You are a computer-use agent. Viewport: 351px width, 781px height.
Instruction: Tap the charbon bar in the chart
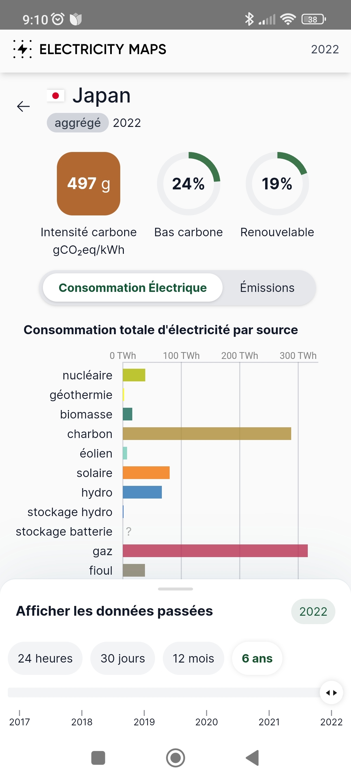[207, 434]
